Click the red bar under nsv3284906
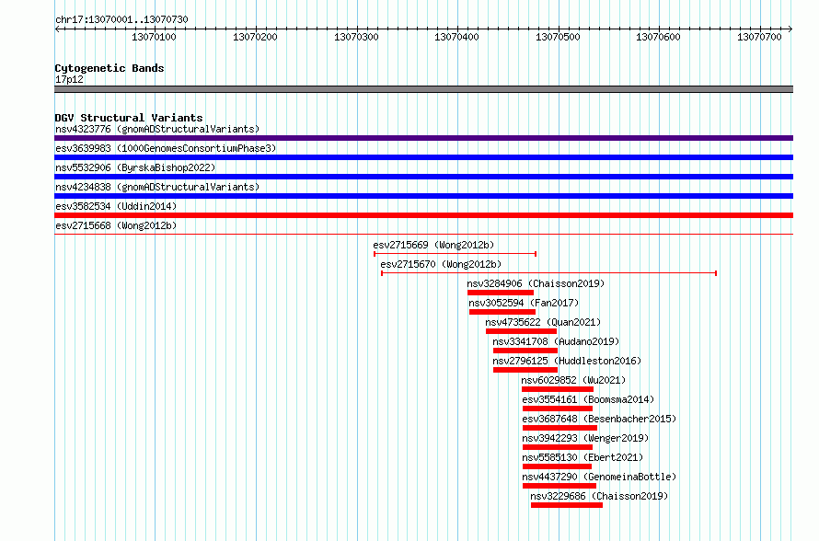Screen dimensions: 819x541 coord(501,293)
